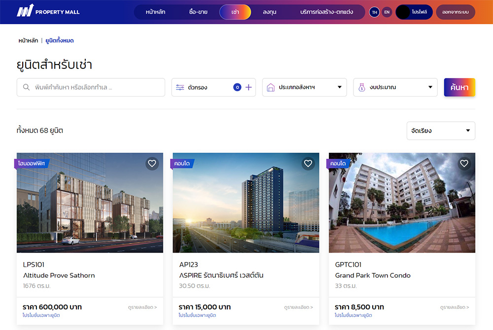Click ดูรายละเอียด for GPTC101
The image size is (493, 330).
(455, 307)
